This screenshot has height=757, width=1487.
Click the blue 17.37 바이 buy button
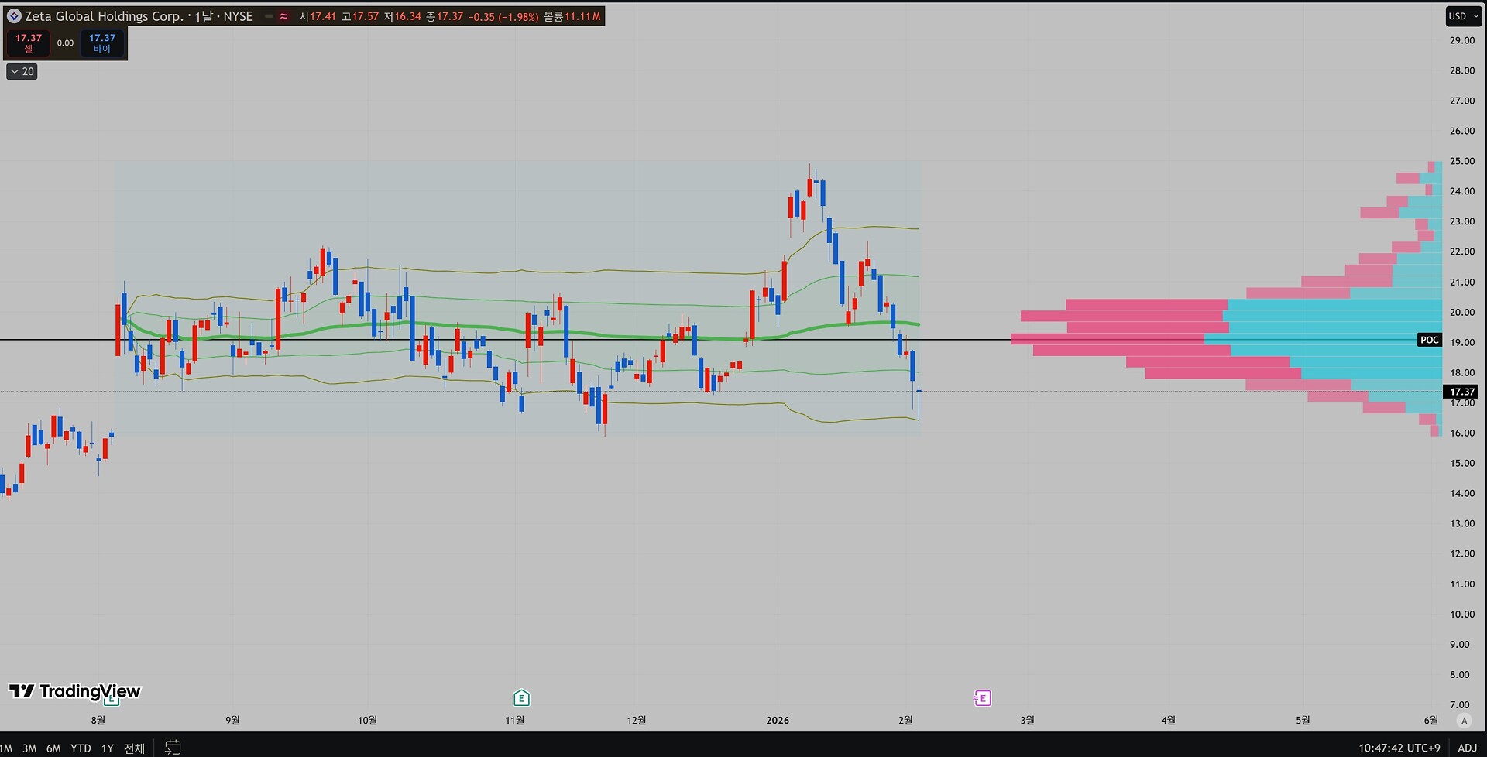[x=102, y=43]
